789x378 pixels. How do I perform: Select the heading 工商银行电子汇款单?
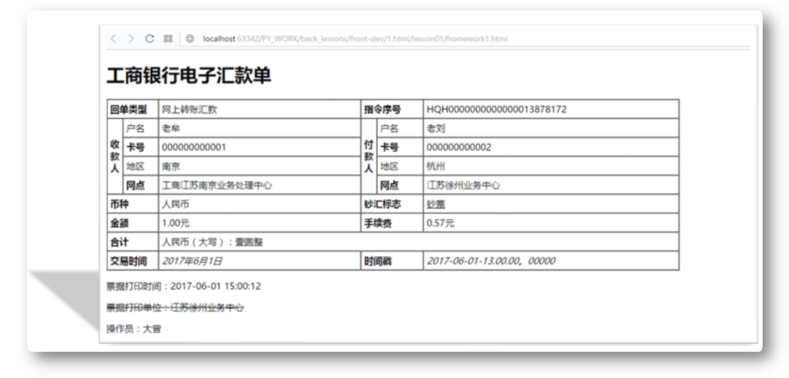click(x=189, y=76)
